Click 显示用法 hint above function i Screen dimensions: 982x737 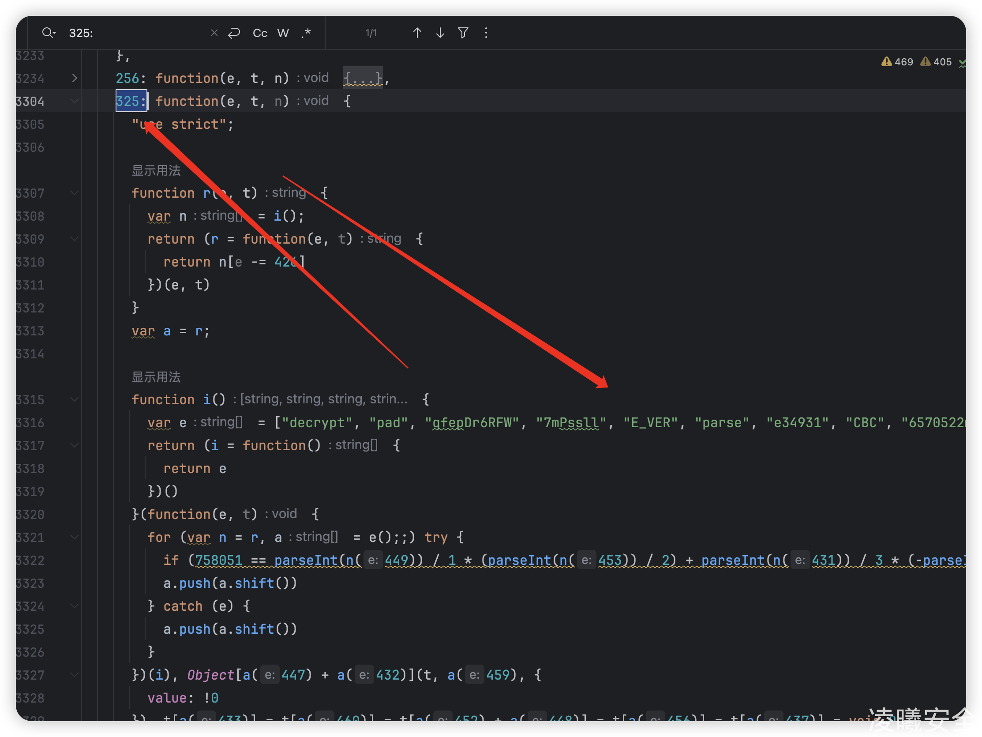click(x=156, y=377)
